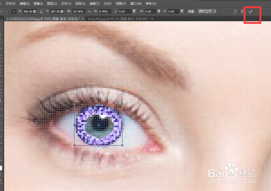
Task: Click the transform box left-middle handle
Action: (x=74, y=125)
